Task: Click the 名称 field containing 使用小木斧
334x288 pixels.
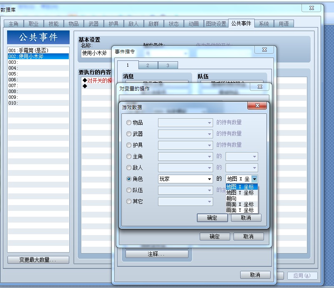Action: (96, 53)
